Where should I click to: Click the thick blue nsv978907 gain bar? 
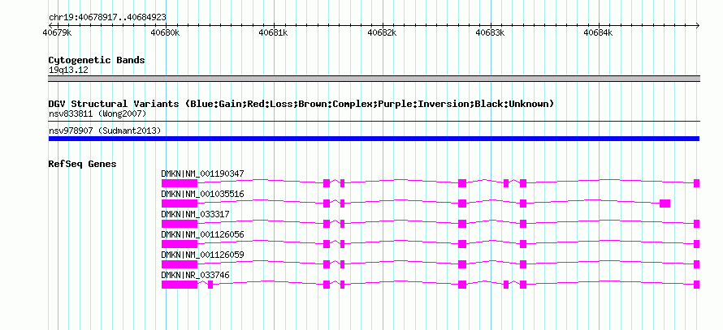click(x=374, y=139)
